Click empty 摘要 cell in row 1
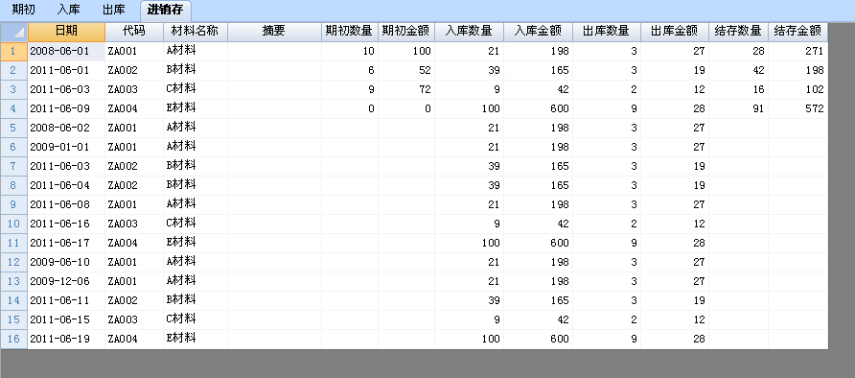 pos(274,51)
